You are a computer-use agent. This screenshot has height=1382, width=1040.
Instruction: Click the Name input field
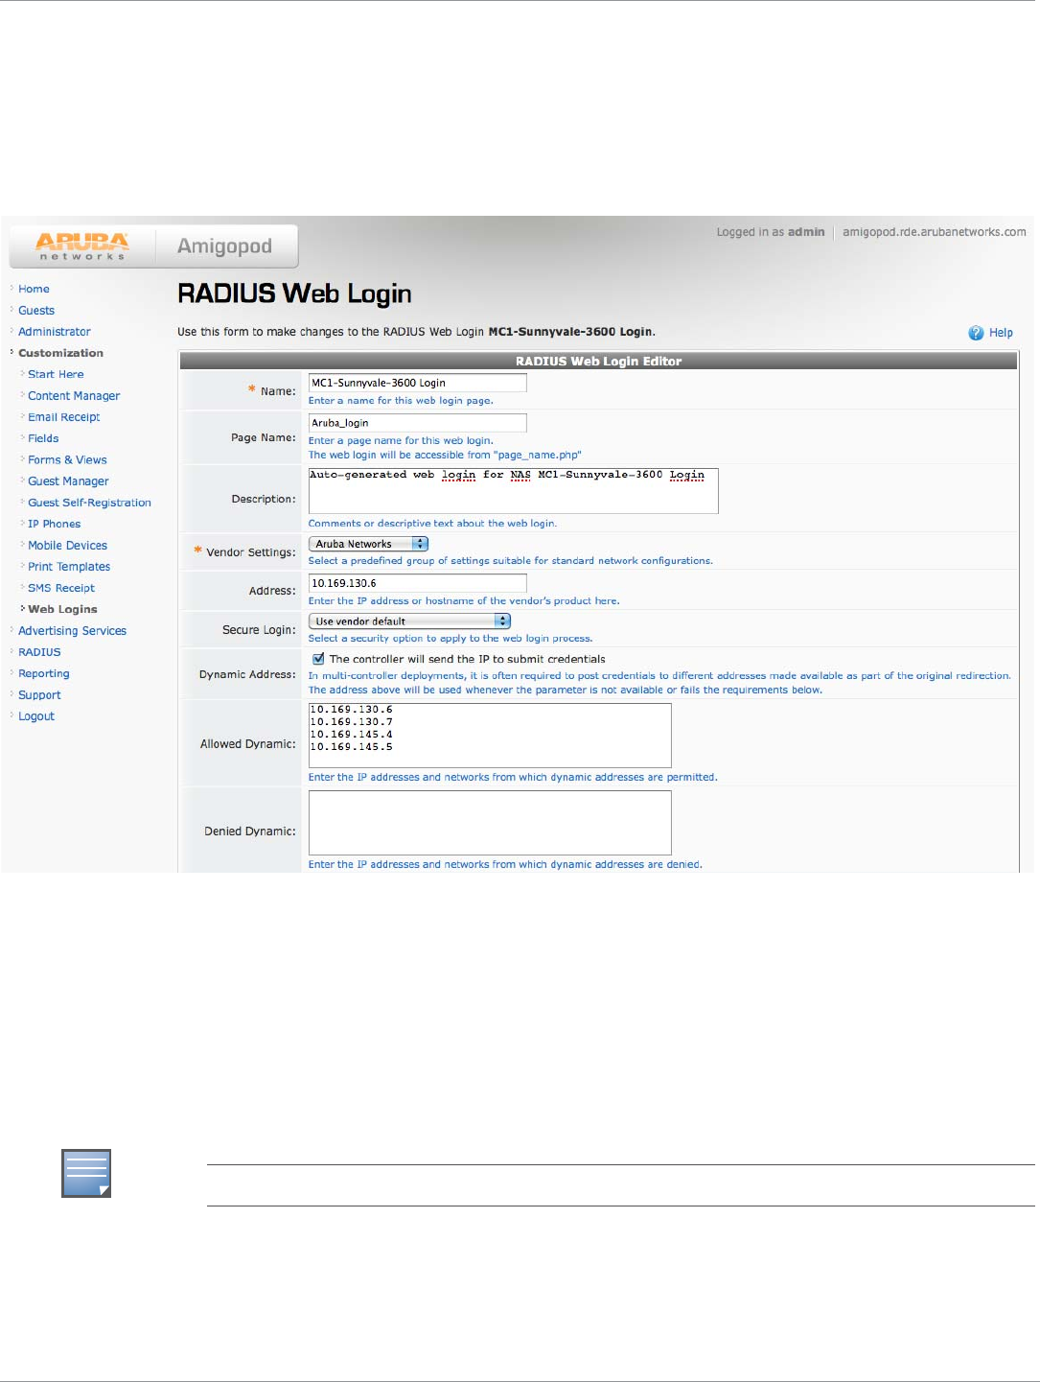(418, 383)
